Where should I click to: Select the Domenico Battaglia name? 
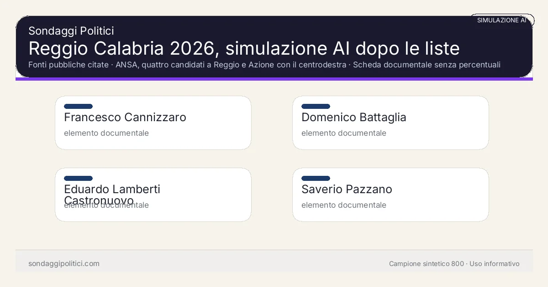click(x=353, y=118)
